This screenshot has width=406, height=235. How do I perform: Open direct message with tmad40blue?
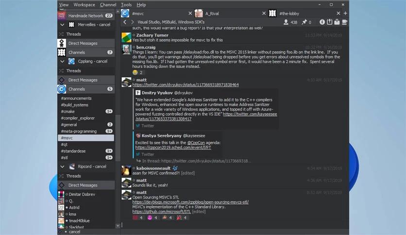click(86, 221)
